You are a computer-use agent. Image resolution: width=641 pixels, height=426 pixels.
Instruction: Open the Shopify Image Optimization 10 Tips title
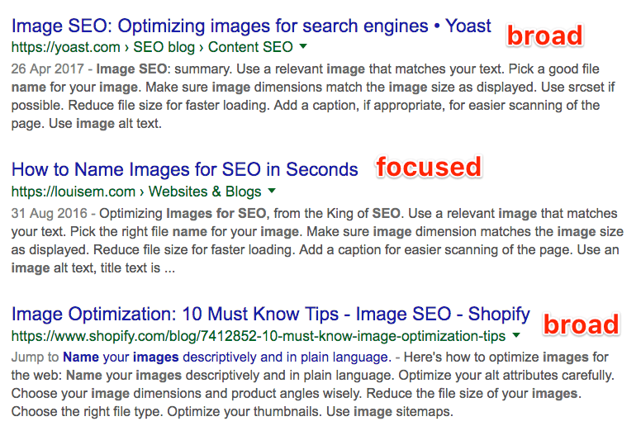(270, 315)
